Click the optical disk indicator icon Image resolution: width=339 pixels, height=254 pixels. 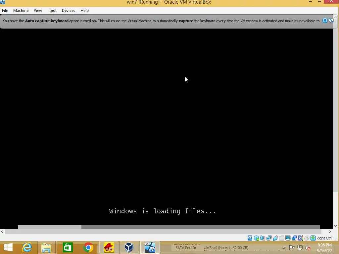click(256, 238)
